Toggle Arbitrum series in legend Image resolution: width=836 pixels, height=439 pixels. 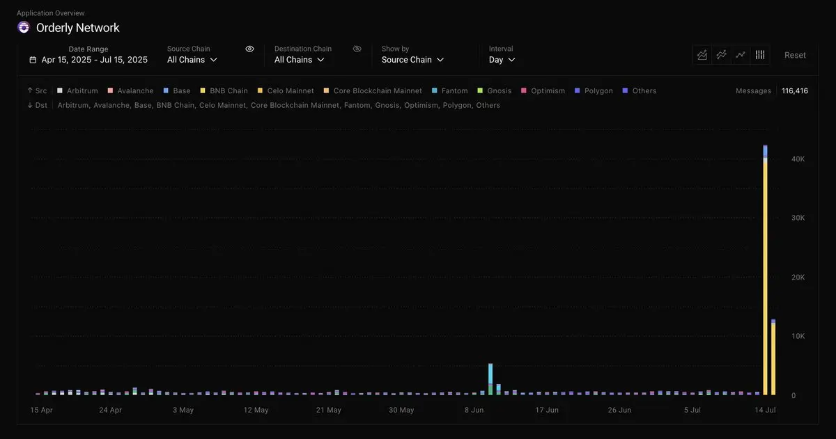[77, 90]
